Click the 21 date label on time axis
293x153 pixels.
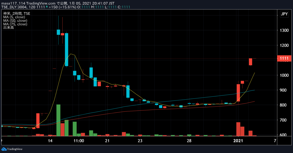[x=107, y=141]
